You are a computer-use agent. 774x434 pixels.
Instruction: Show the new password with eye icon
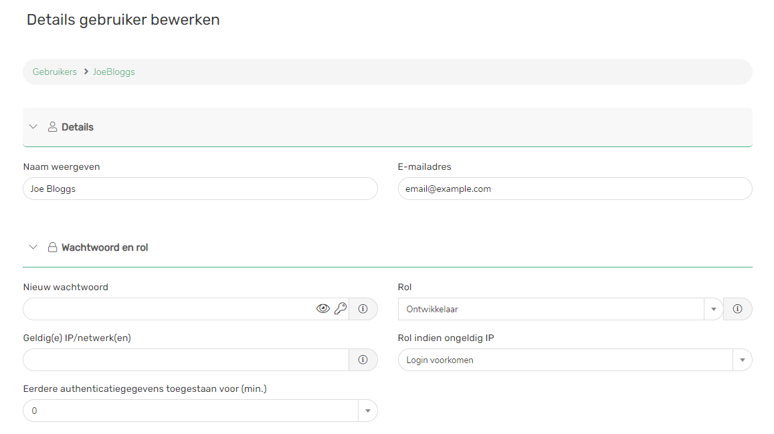(x=323, y=309)
